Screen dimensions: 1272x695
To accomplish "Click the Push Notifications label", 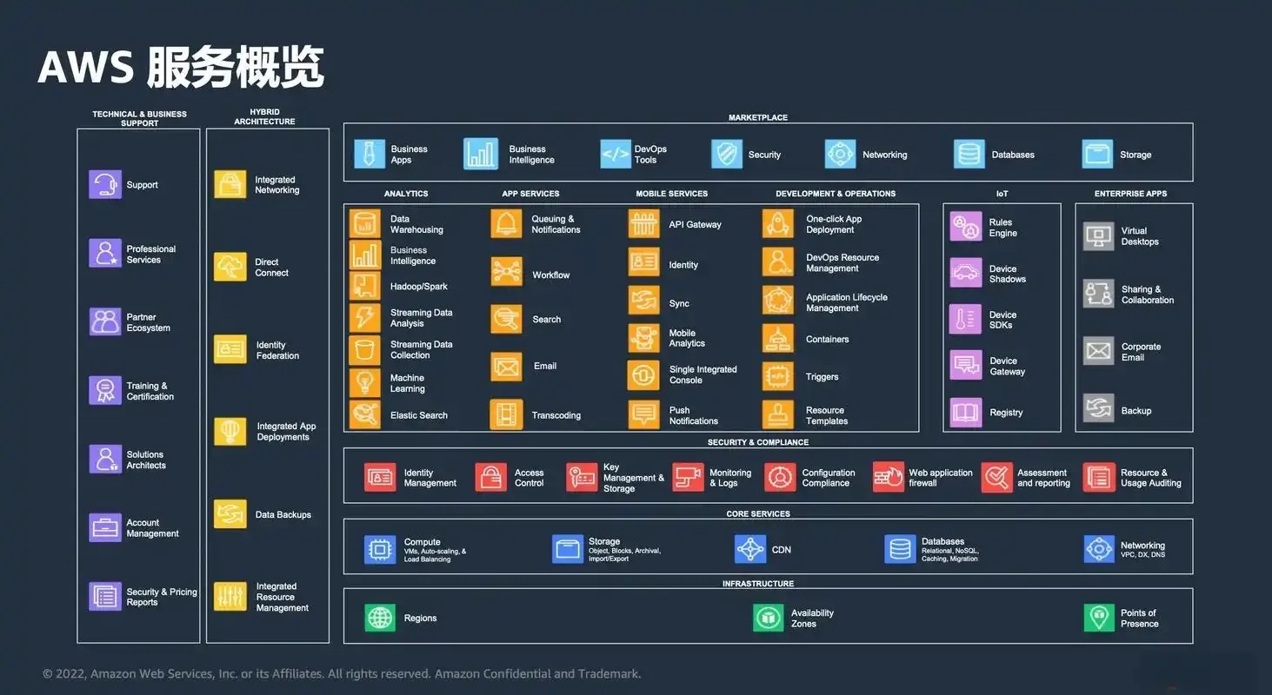I will 694,415.
